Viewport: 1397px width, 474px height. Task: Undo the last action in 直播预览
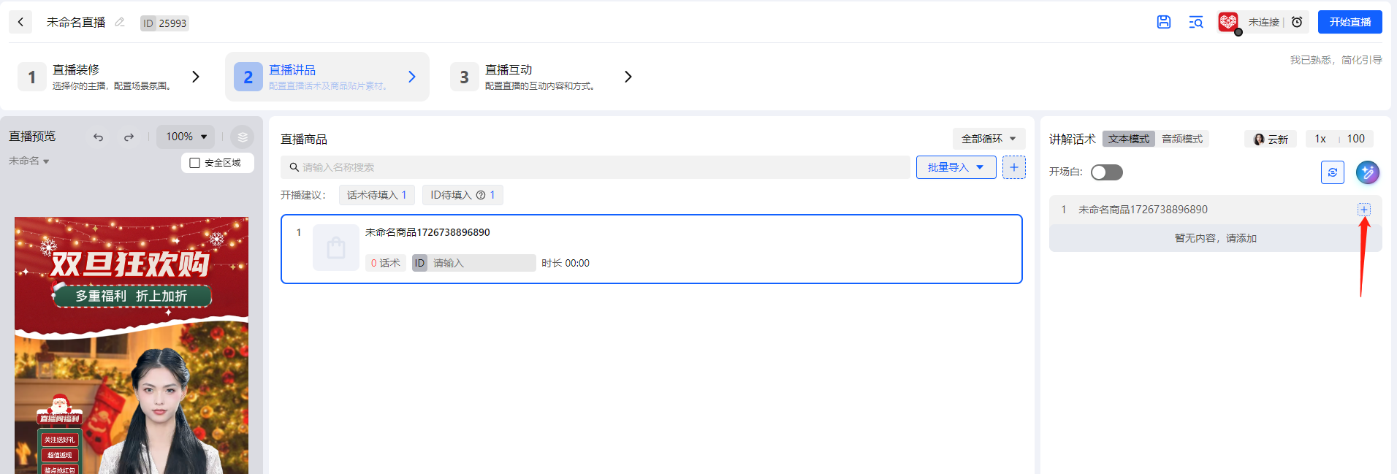pyautogui.click(x=98, y=137)
